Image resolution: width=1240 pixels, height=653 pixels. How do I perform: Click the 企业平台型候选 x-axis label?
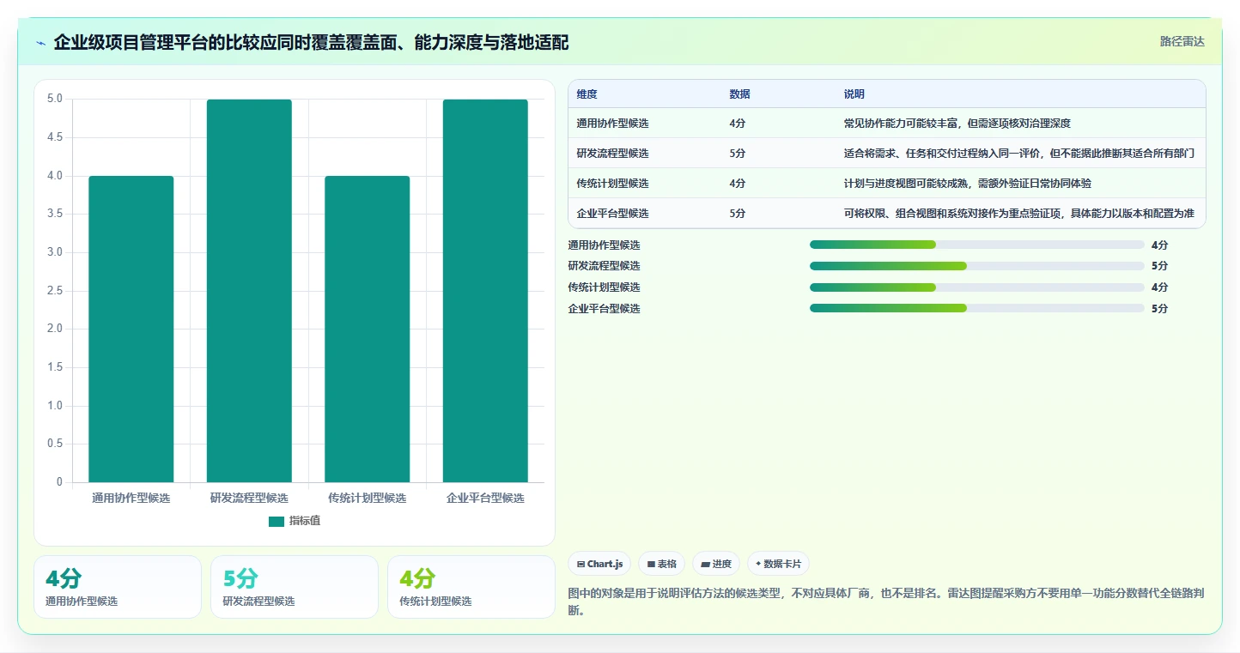[x=485, y=498]
